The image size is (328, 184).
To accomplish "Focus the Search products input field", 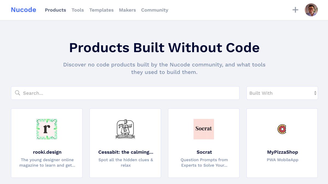I will 125,93.
